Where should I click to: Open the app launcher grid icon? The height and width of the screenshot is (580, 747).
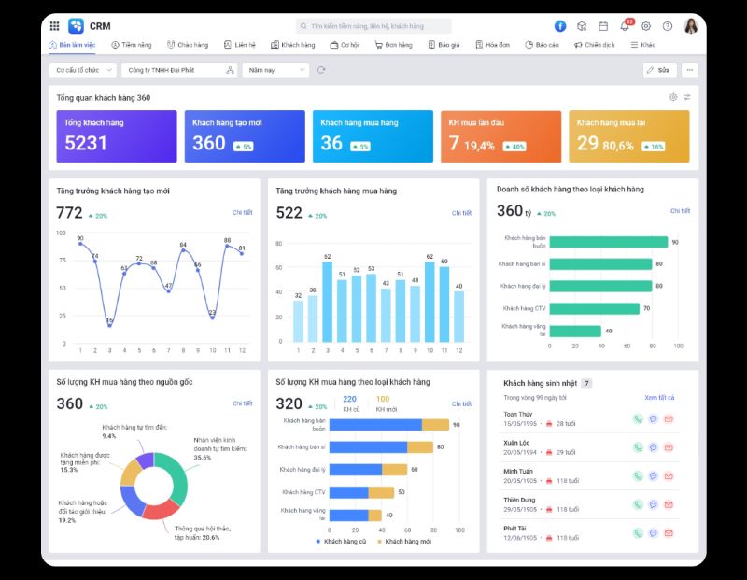point(53,25)
